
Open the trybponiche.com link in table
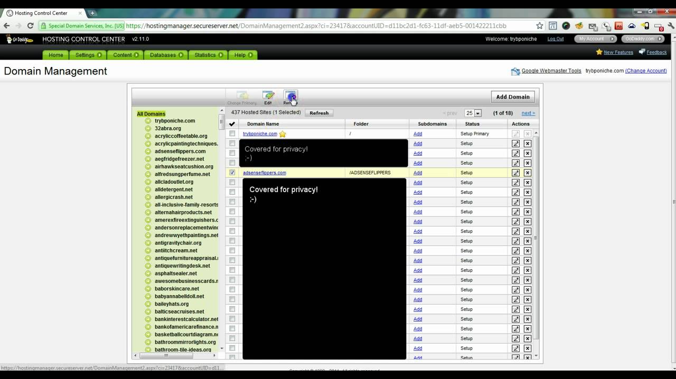260,134
